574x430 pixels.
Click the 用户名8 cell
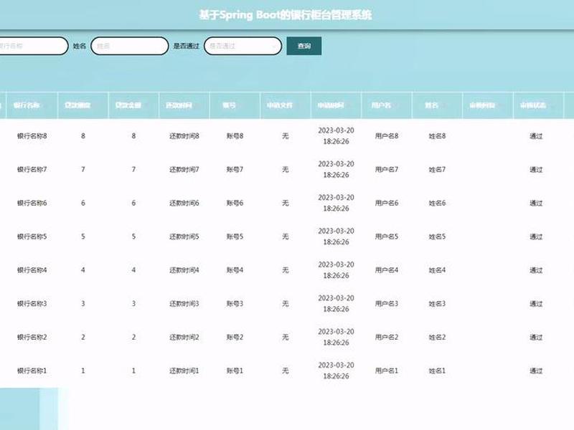pyautogui.click(x=387, y=136)
